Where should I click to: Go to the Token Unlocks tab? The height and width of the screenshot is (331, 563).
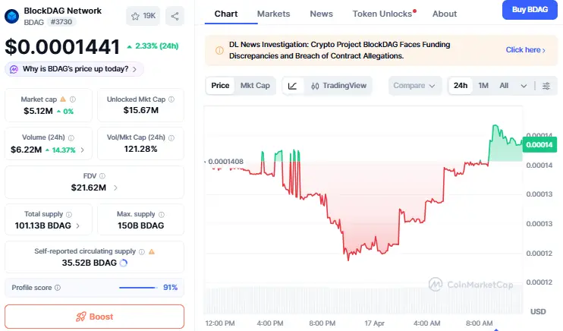[383, 14]
